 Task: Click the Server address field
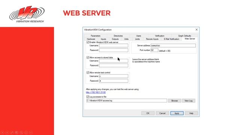(x=173, y=46)
